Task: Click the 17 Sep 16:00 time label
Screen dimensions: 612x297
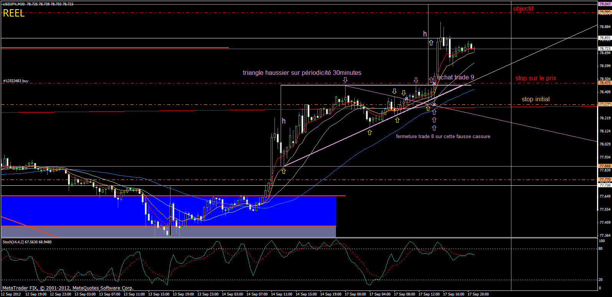Action: [x=453, y=294]
